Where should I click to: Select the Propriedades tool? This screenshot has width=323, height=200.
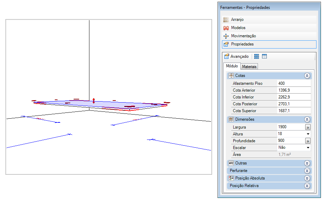(269, 44)
